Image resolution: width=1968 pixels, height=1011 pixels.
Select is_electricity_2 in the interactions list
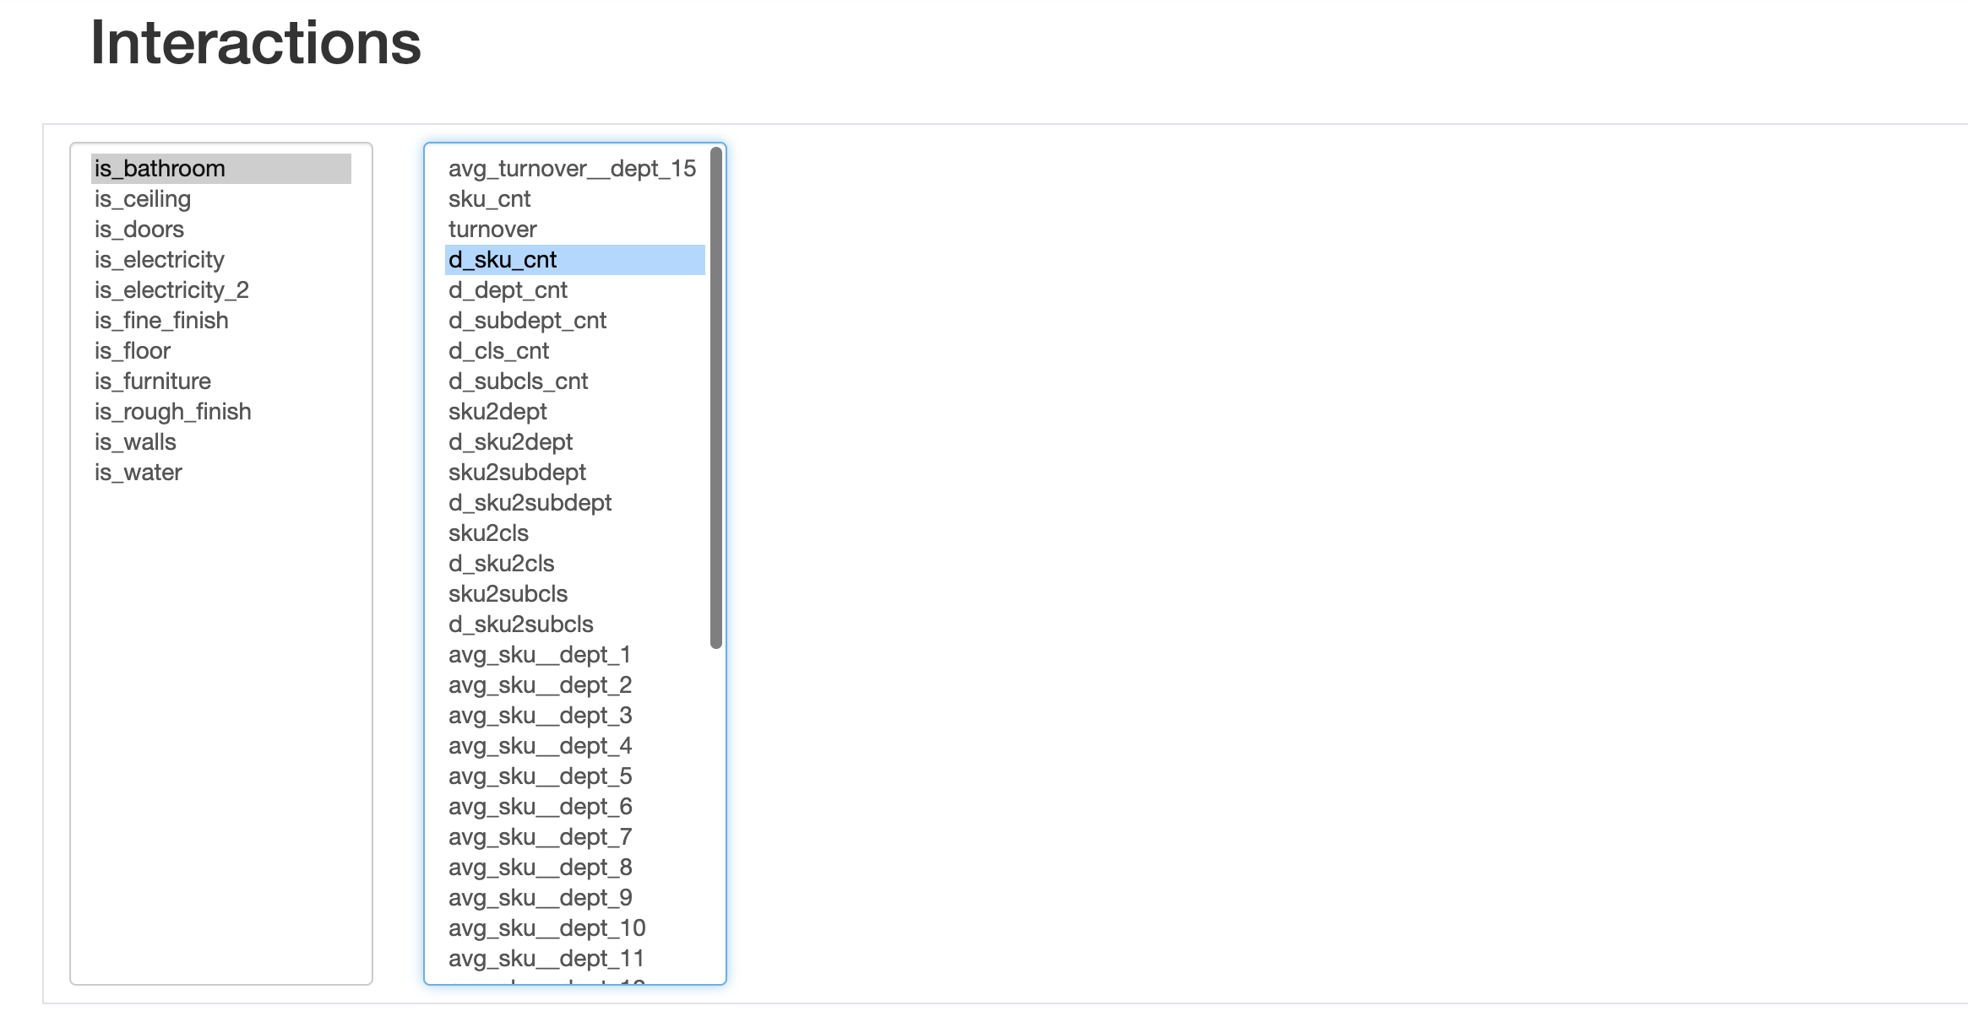coord(171,289)
